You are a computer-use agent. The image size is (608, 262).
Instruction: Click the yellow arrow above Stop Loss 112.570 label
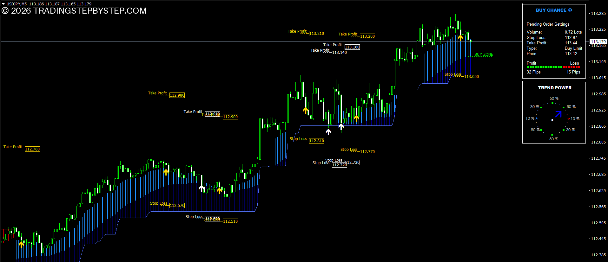point(166,172)
